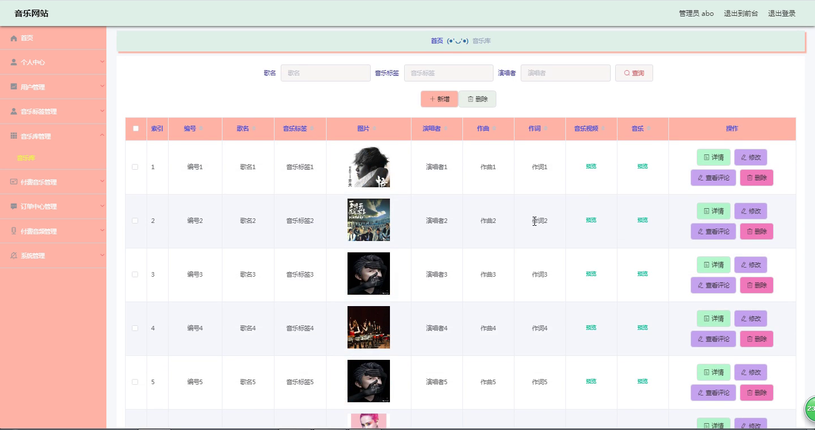The image size is (815, 430).
Task: Check the row 编号4 checkbox
Action: 135,328
